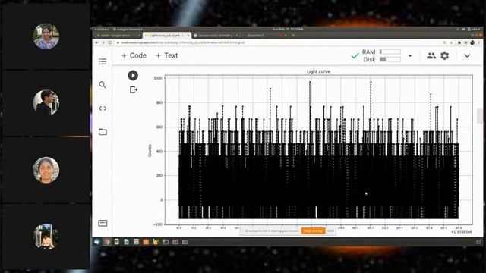Screen dimensions: 486x273
Task: Select the first video call participant avatar
Action: pos(46,36)
